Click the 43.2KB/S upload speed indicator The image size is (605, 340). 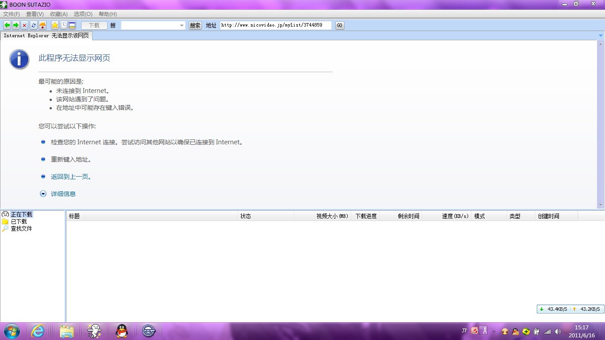pos(586,309)
